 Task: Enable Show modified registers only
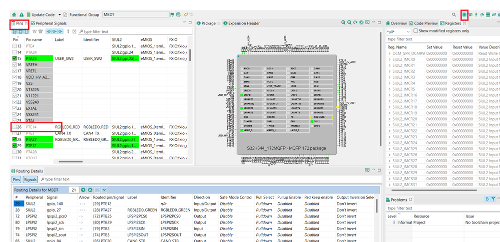tap(416, 31)
